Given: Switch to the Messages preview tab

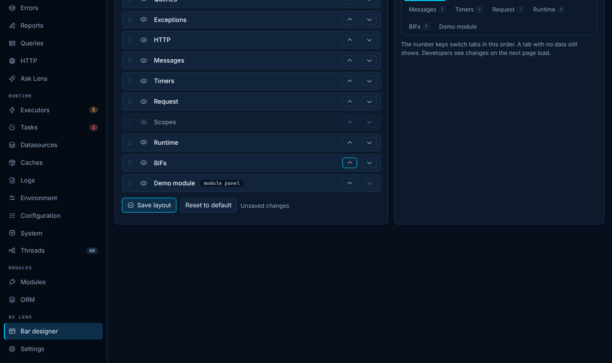Looking at the screenshot, I should click(x=427, y=10).
